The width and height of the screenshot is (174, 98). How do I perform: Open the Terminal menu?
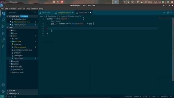click(35, 9)
